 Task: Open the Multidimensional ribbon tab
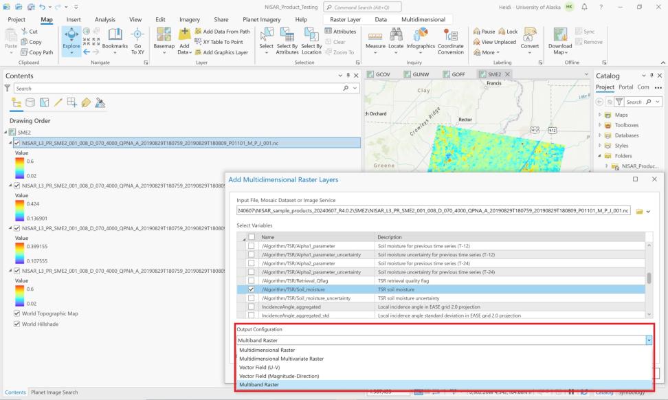click(x=423, y=20)
